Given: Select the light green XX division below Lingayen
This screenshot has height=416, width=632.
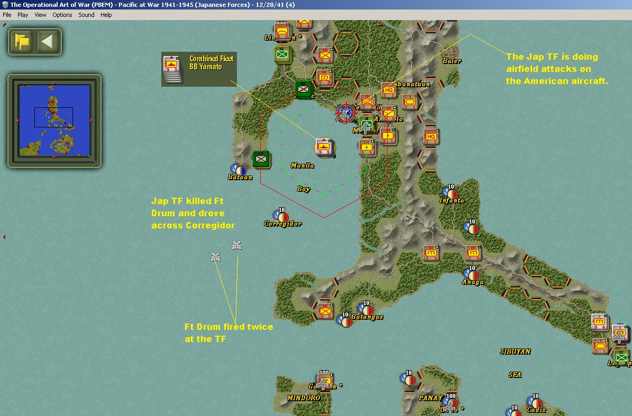Looking at the screenshot, I should (282, 54).
